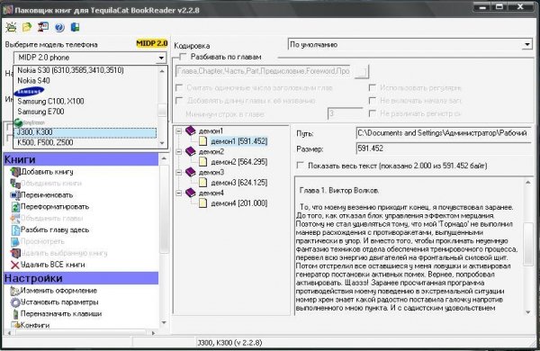Viewport: 540px width, 351px height.
Task: Click gear icon of Установить параметры
Action: tap(15, 302)
